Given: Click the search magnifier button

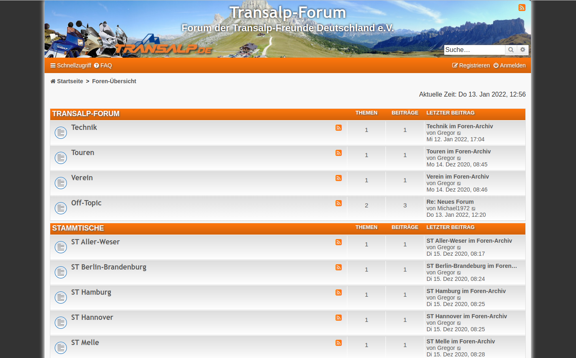Looking at the screenshot, I should 511,50.
